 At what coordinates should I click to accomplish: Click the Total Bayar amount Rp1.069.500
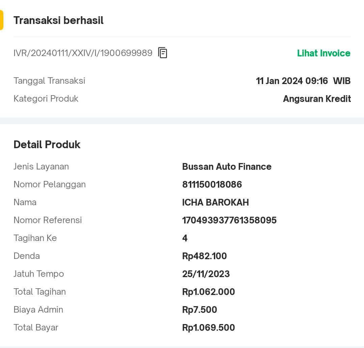[208, 327]
